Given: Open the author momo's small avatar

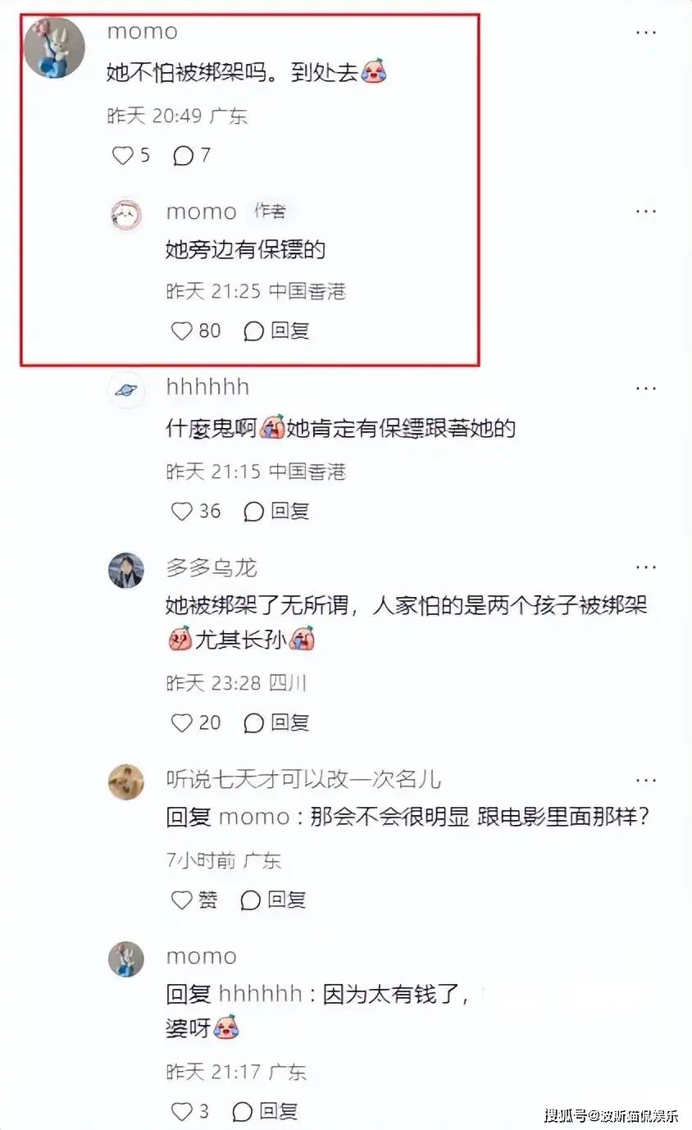Looking at the screenshot, I should pyautogui.click(x=125, y=216).
